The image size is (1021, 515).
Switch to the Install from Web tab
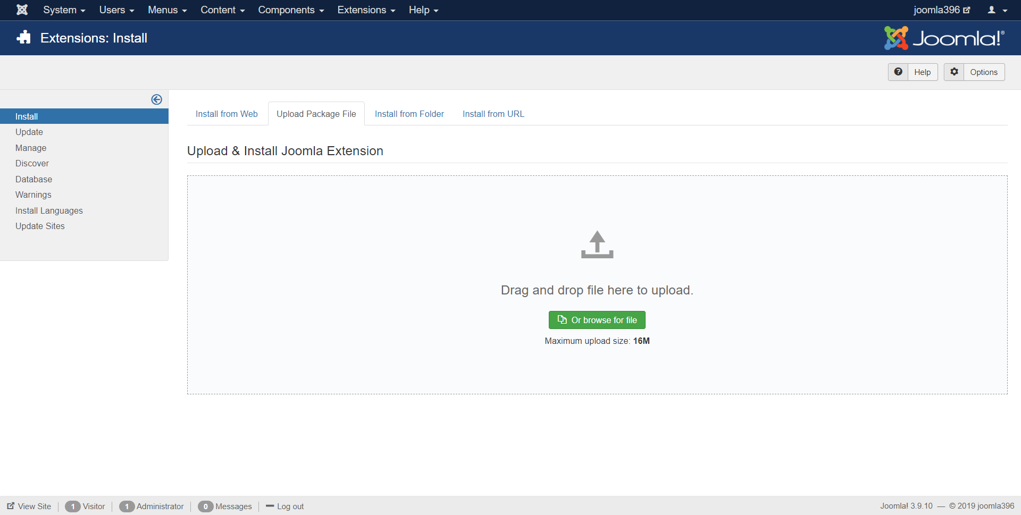pyautogui.click(x=227, y=114)
